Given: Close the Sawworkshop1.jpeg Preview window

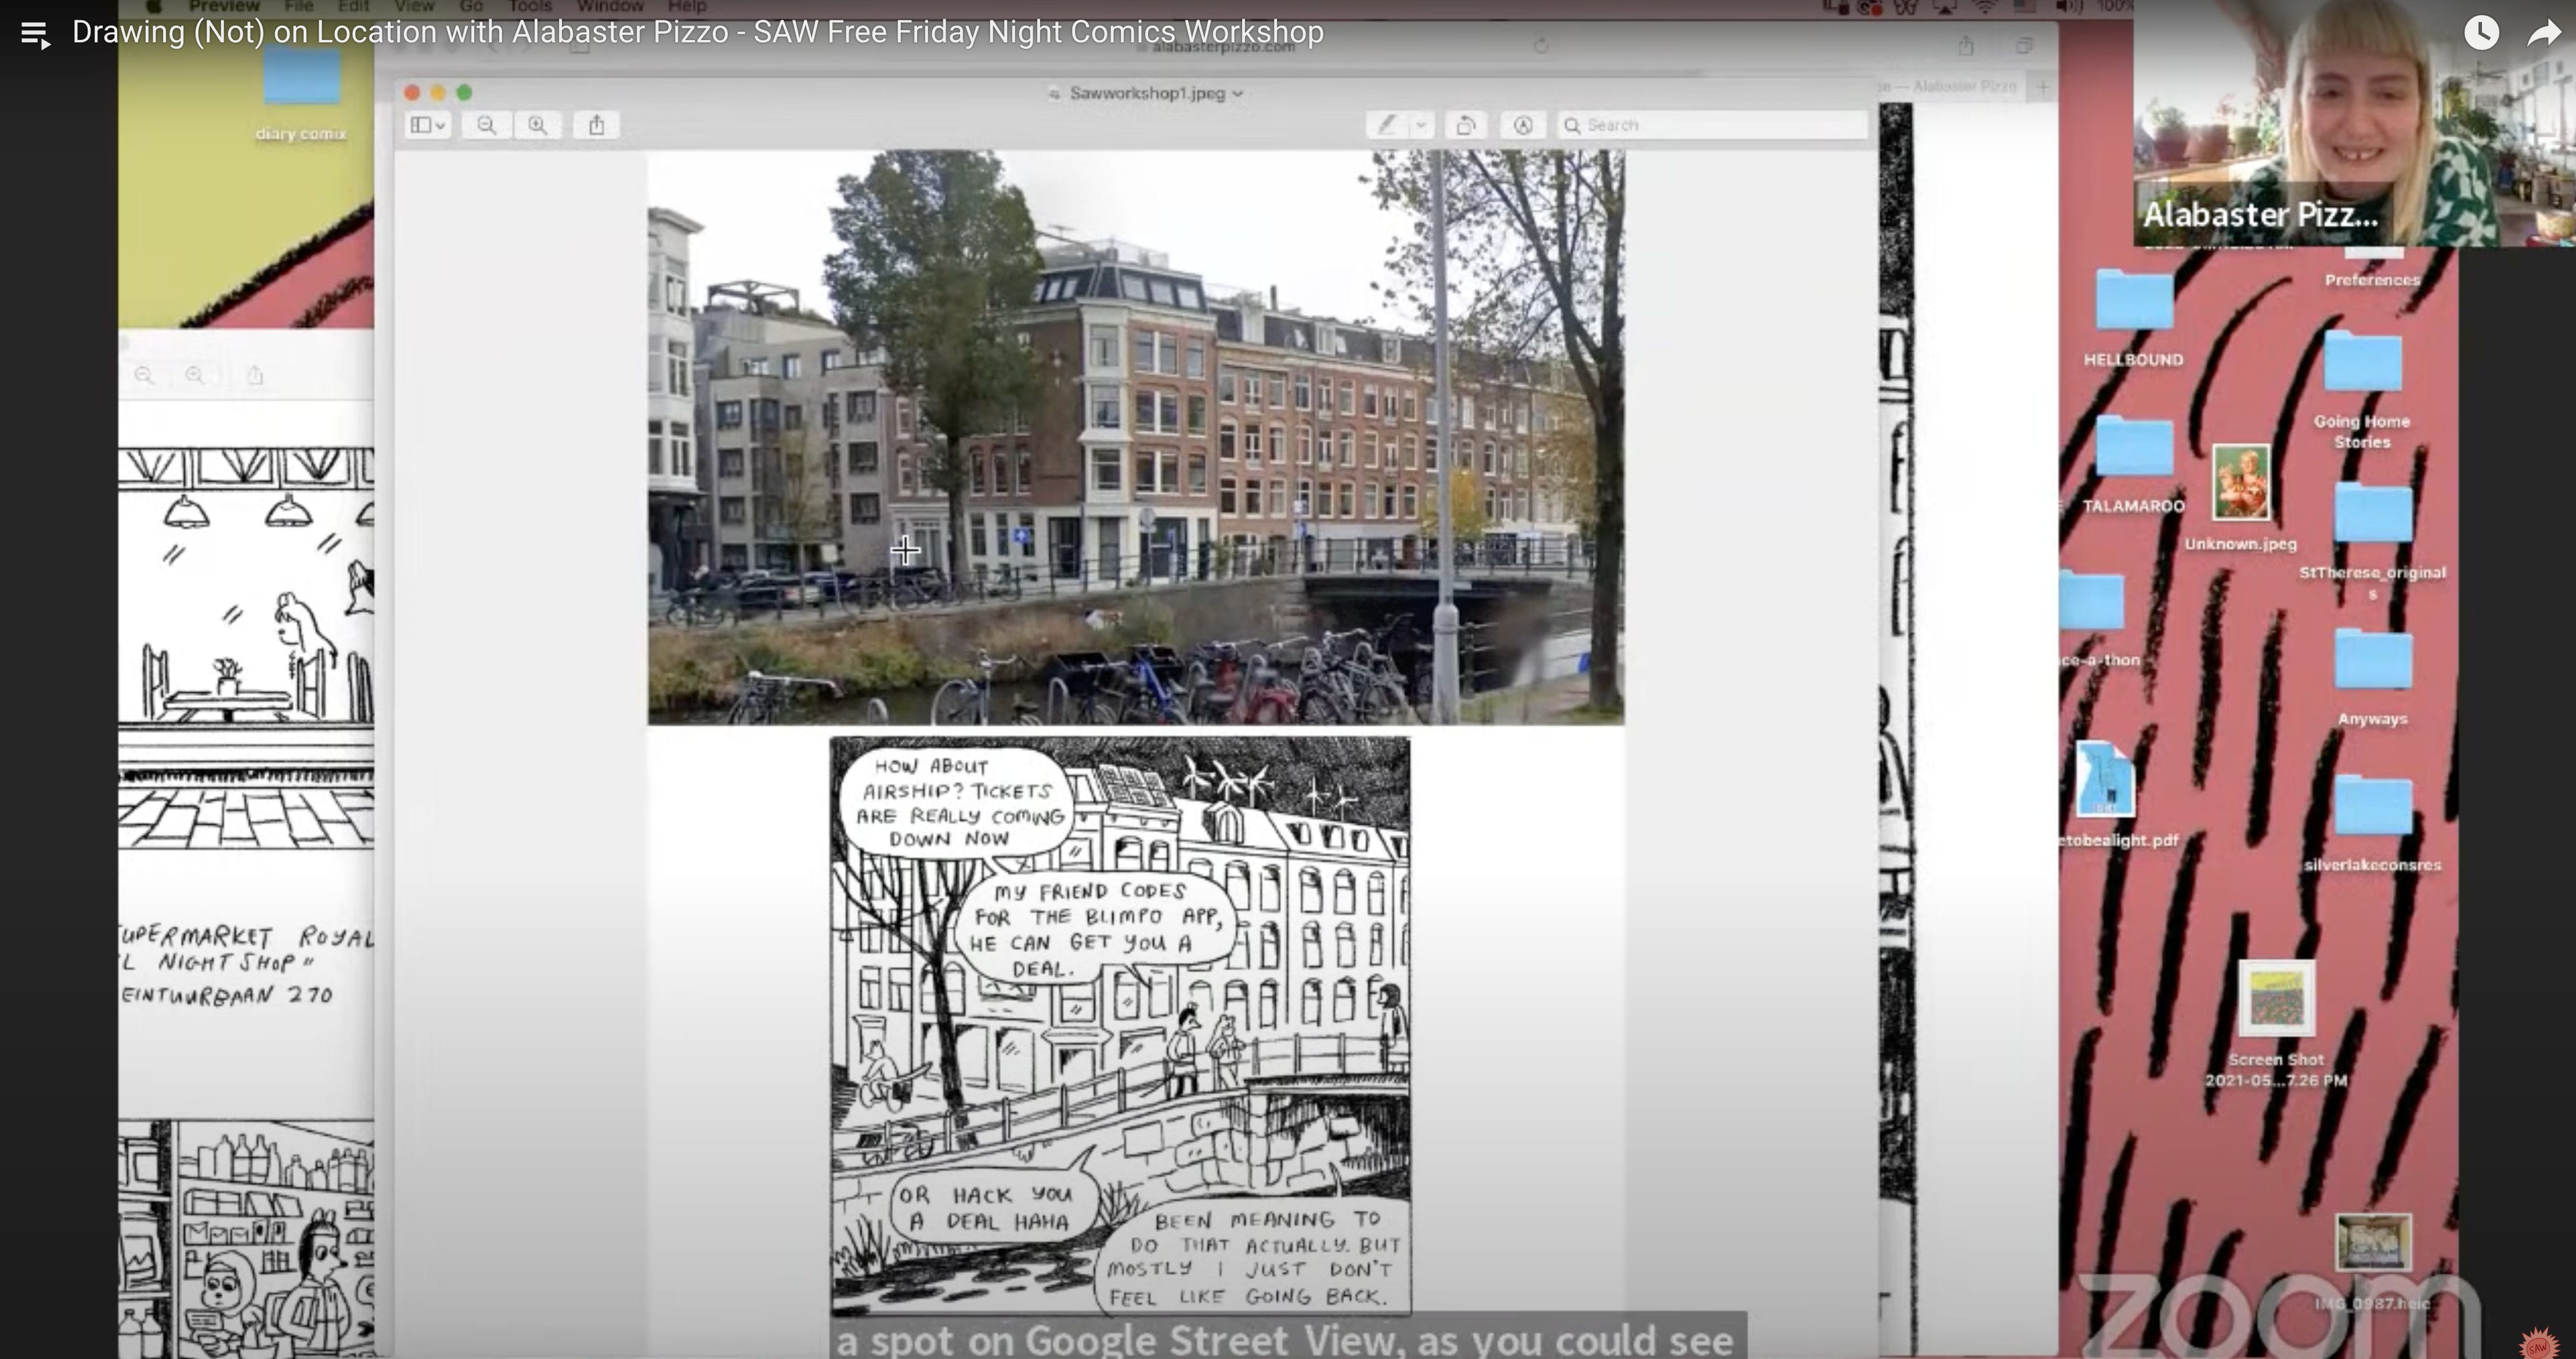Looking at the screenshot, I should pos(412,92).
